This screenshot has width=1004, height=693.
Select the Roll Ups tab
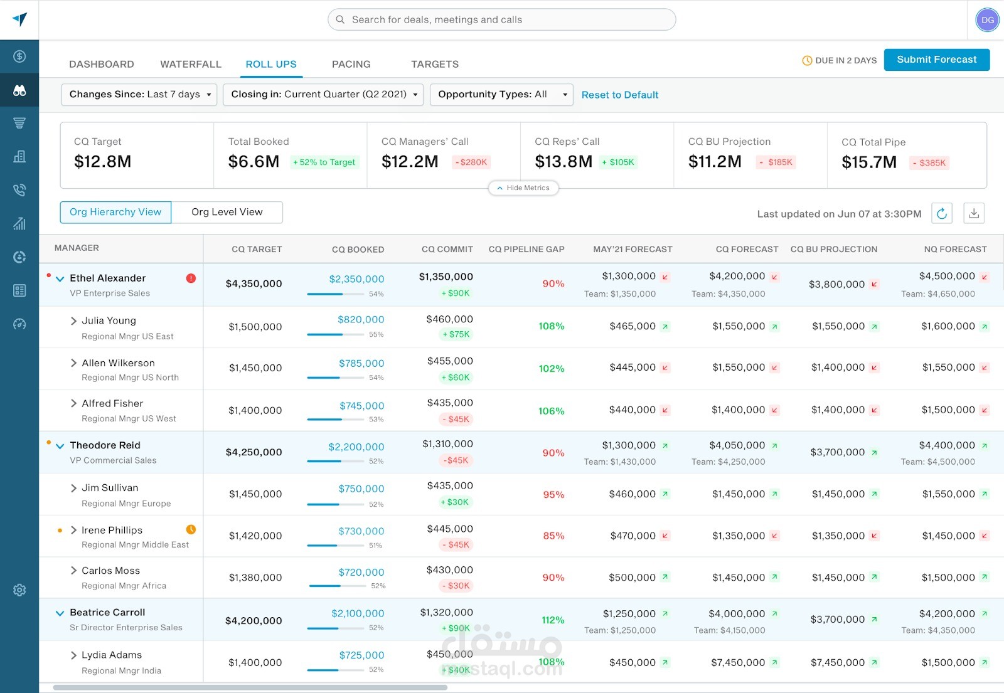271,64
